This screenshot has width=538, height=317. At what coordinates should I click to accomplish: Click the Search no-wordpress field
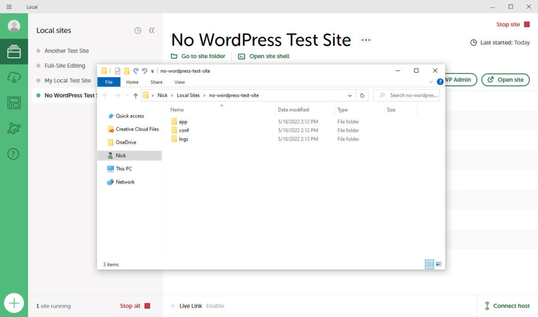pos(407,96)
